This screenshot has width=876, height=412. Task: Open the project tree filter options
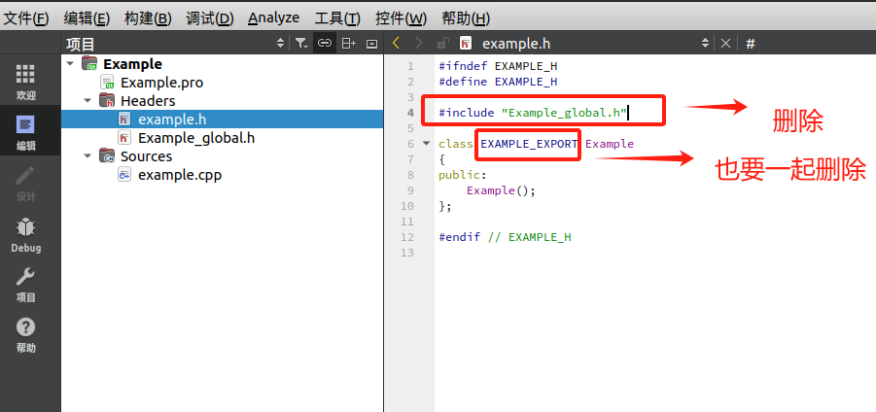pyautogui.click(x=301, y=43)
